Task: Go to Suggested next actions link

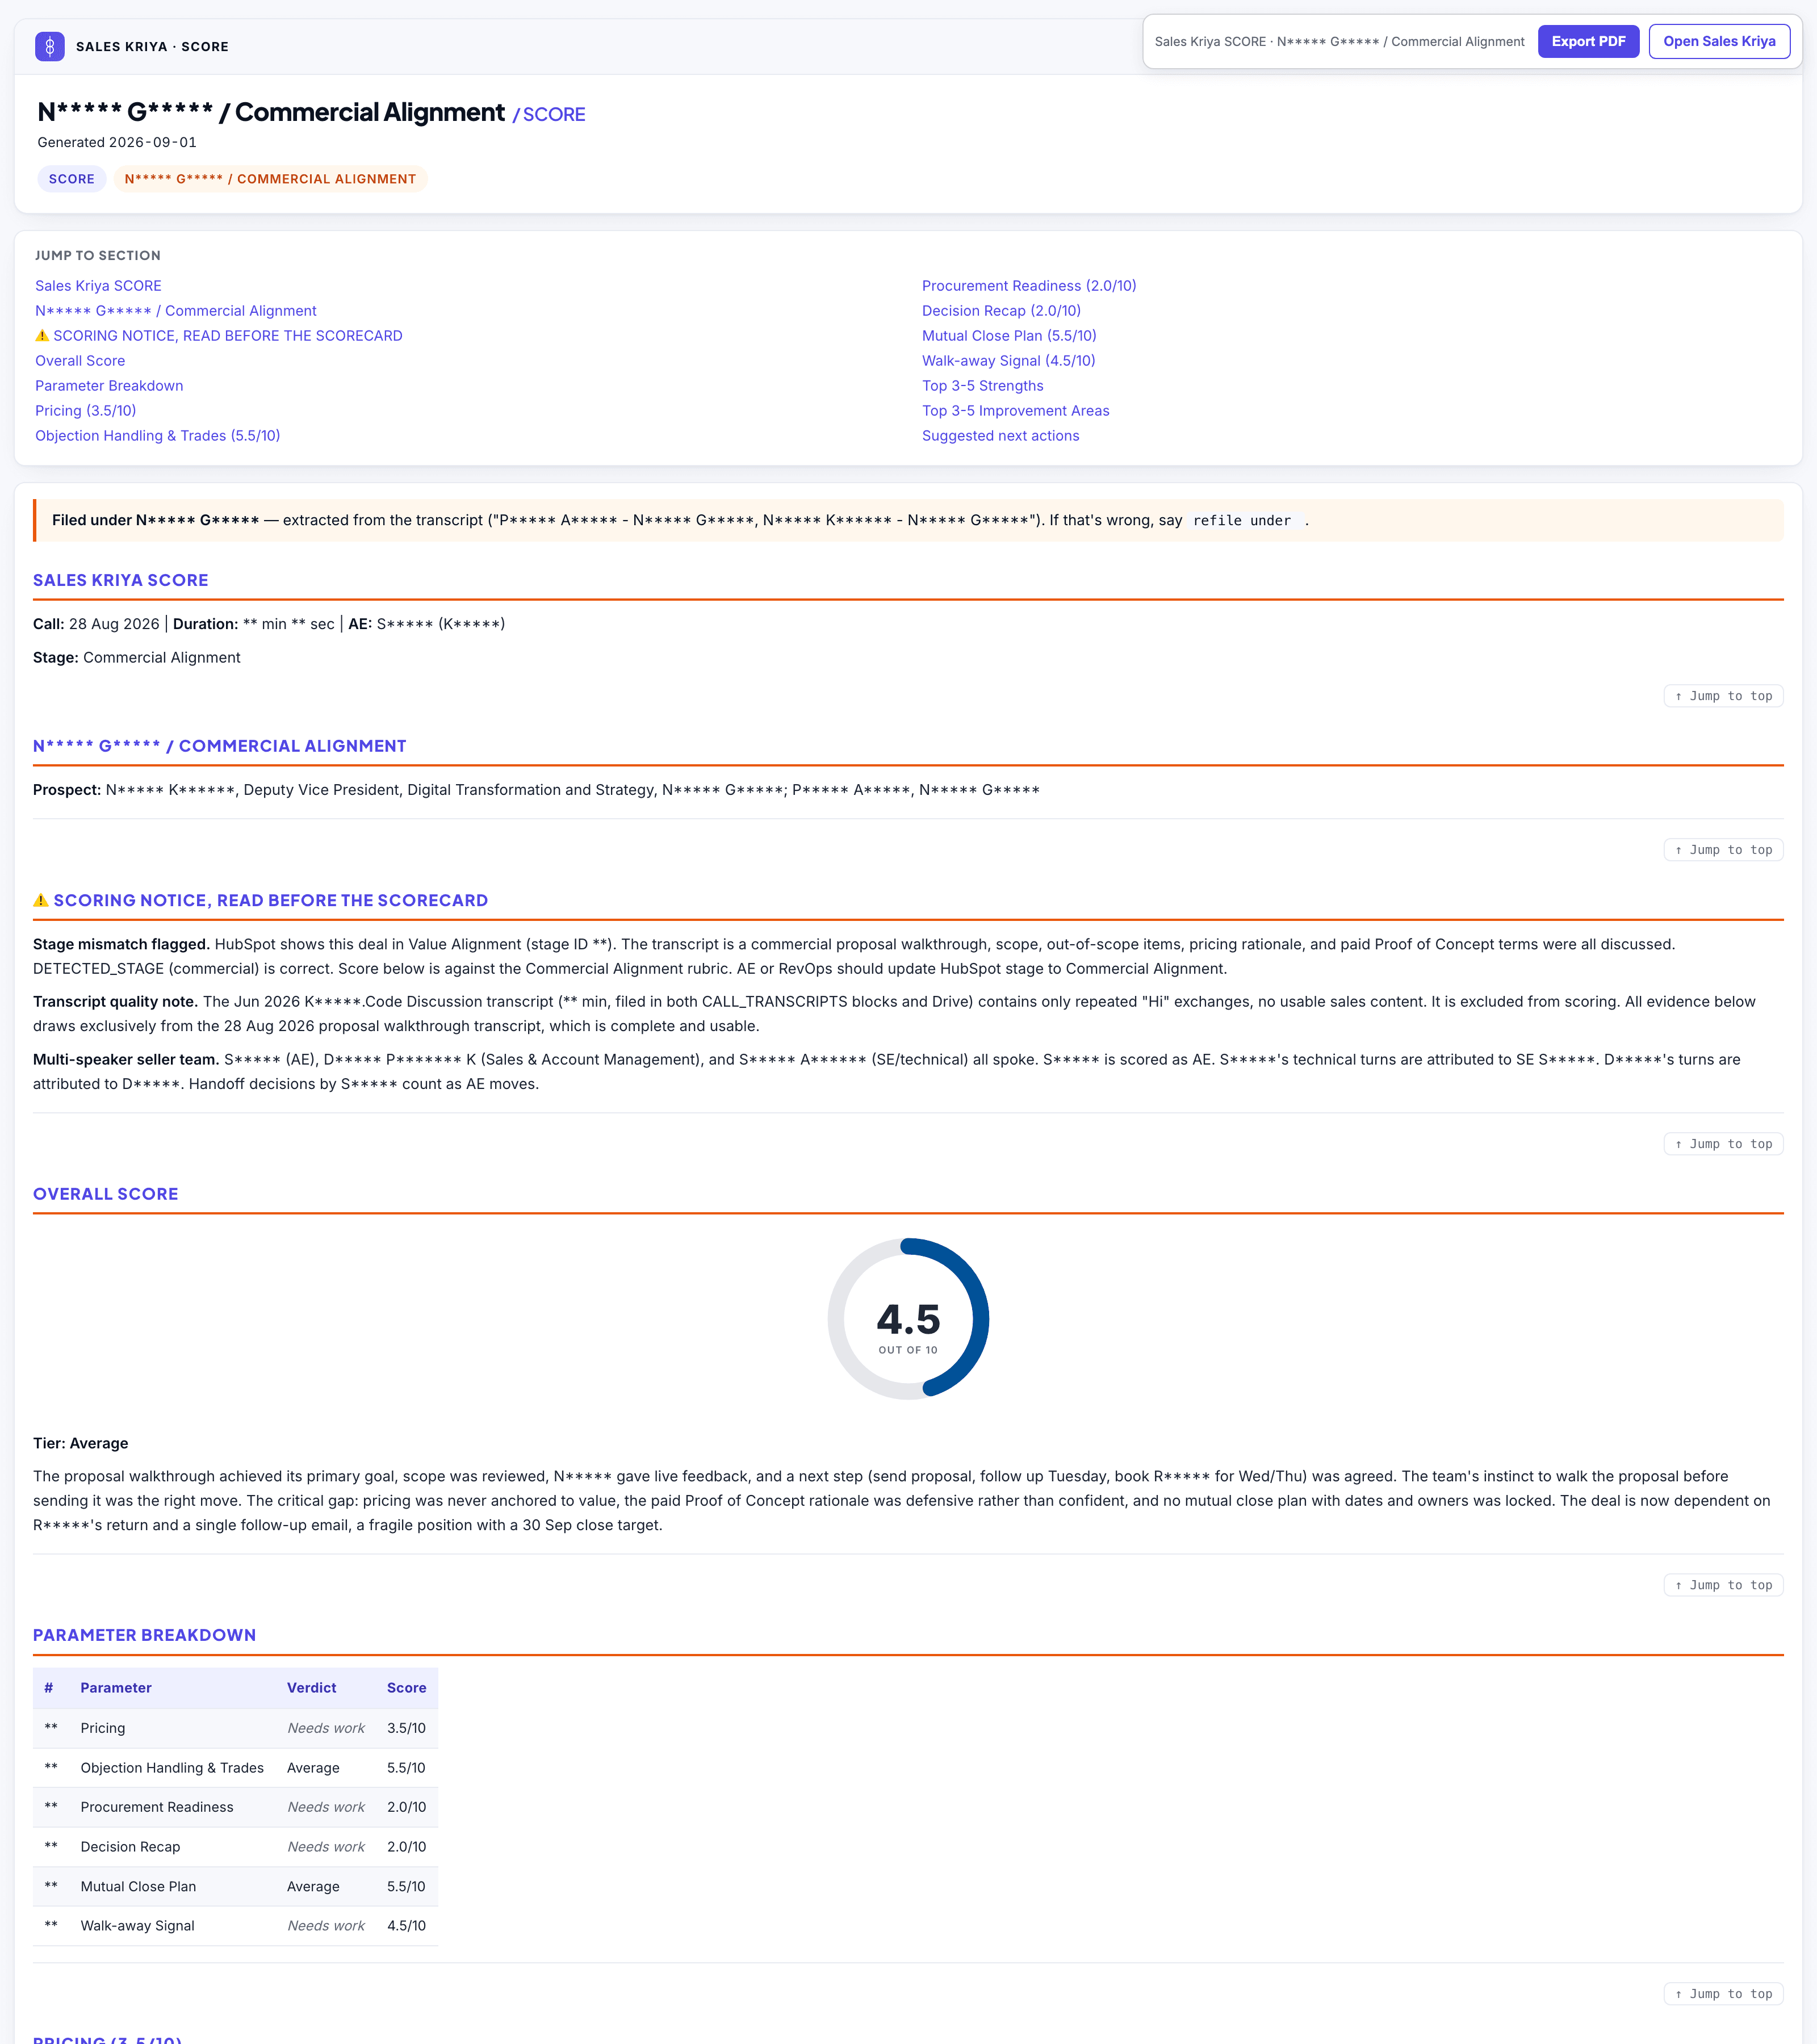Action: click(1000, 436)
